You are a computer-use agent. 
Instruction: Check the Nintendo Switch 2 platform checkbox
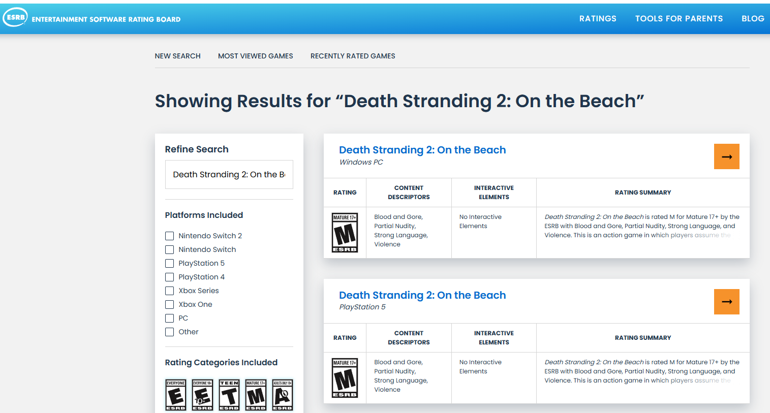[170, 236]
